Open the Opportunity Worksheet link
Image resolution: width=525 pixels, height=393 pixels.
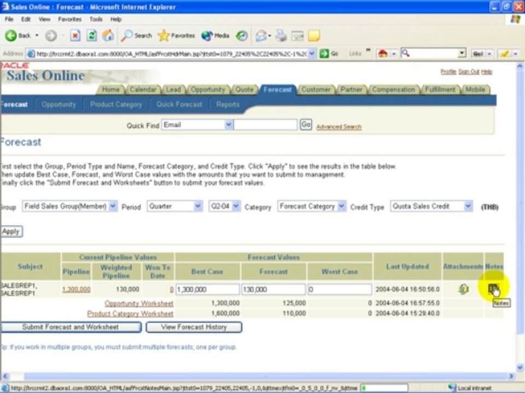pyautogui.click(x=139, y=303)
